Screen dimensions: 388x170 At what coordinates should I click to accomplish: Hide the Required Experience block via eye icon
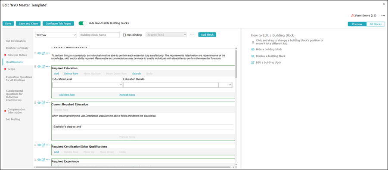click(x=39, y=160)
